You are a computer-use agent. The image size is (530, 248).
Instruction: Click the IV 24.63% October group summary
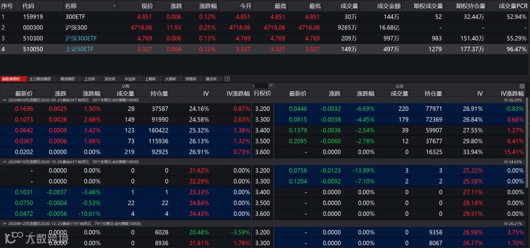[513, 162]
